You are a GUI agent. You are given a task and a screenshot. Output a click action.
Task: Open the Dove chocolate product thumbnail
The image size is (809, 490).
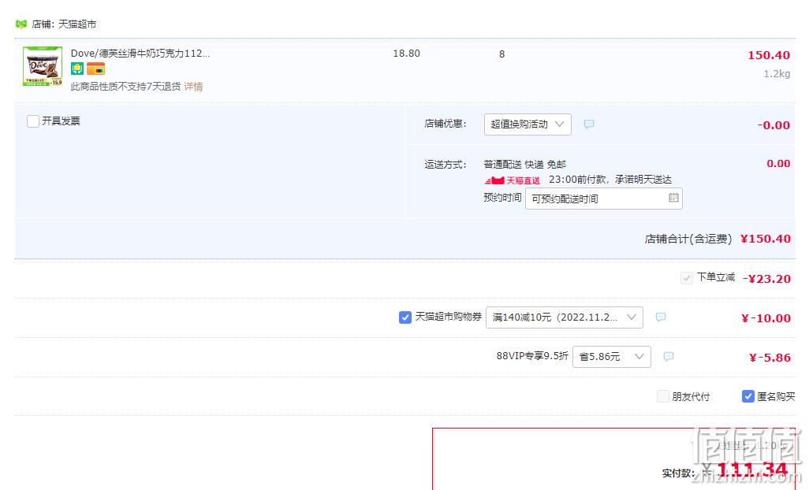click(x=43, y=66)
